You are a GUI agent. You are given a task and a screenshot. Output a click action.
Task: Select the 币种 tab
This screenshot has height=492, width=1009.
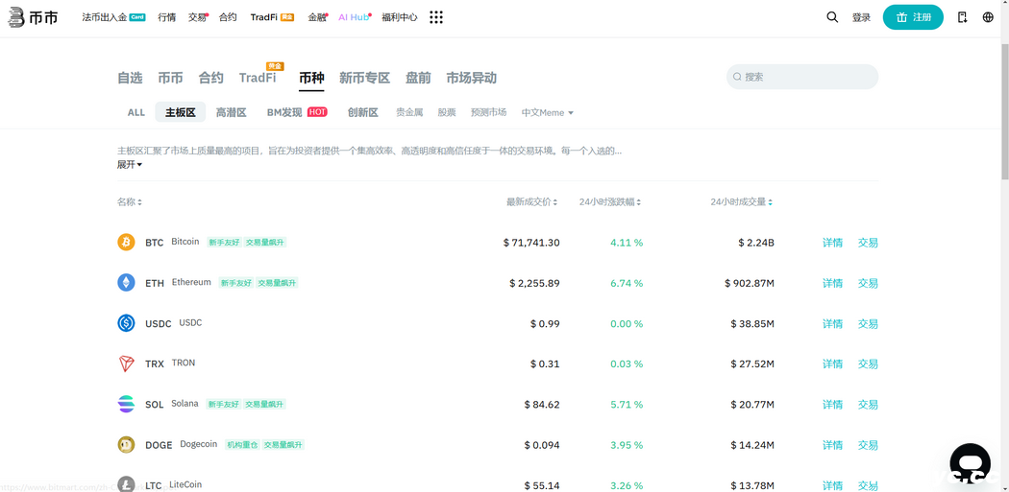point(311,78)
